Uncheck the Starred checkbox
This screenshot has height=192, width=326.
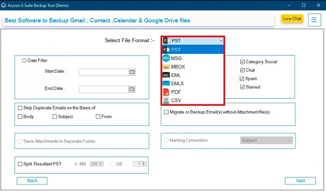pos(242,87)
